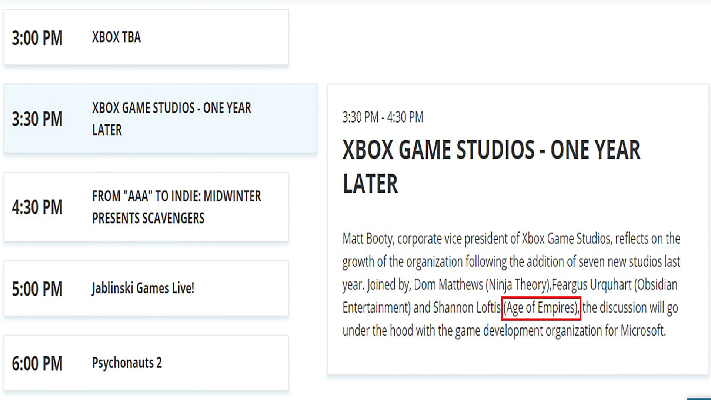Click the detail panel heading Xbox Game Studios
The width and height of the screenshot is (711, 400).
click(x=491, y=167)
